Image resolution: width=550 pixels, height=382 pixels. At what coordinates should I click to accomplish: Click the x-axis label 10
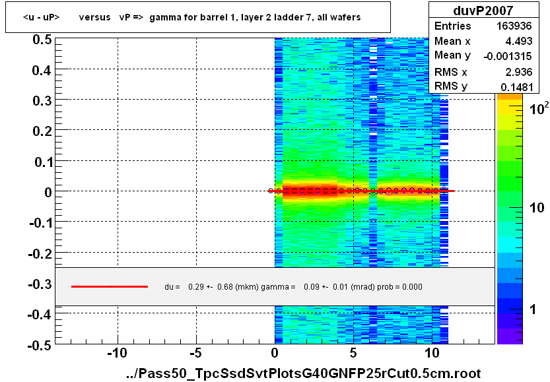[x=432, y=353]
